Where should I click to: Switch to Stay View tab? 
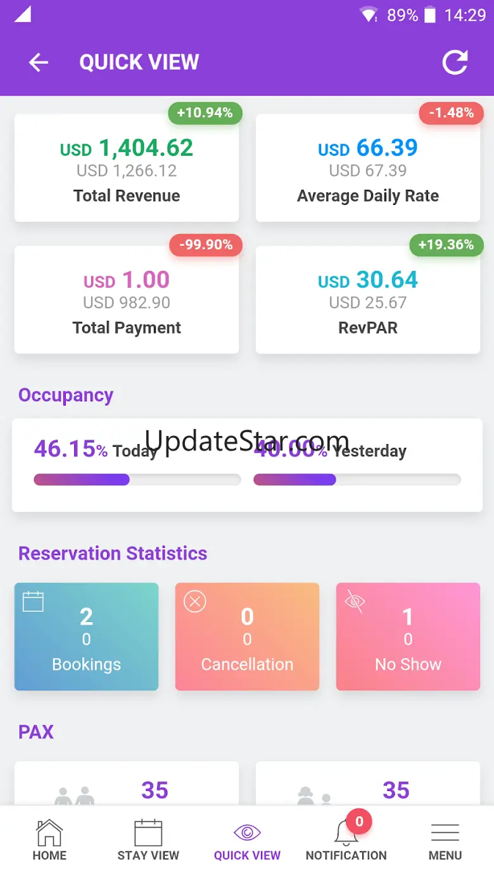[x=148, y=840]
